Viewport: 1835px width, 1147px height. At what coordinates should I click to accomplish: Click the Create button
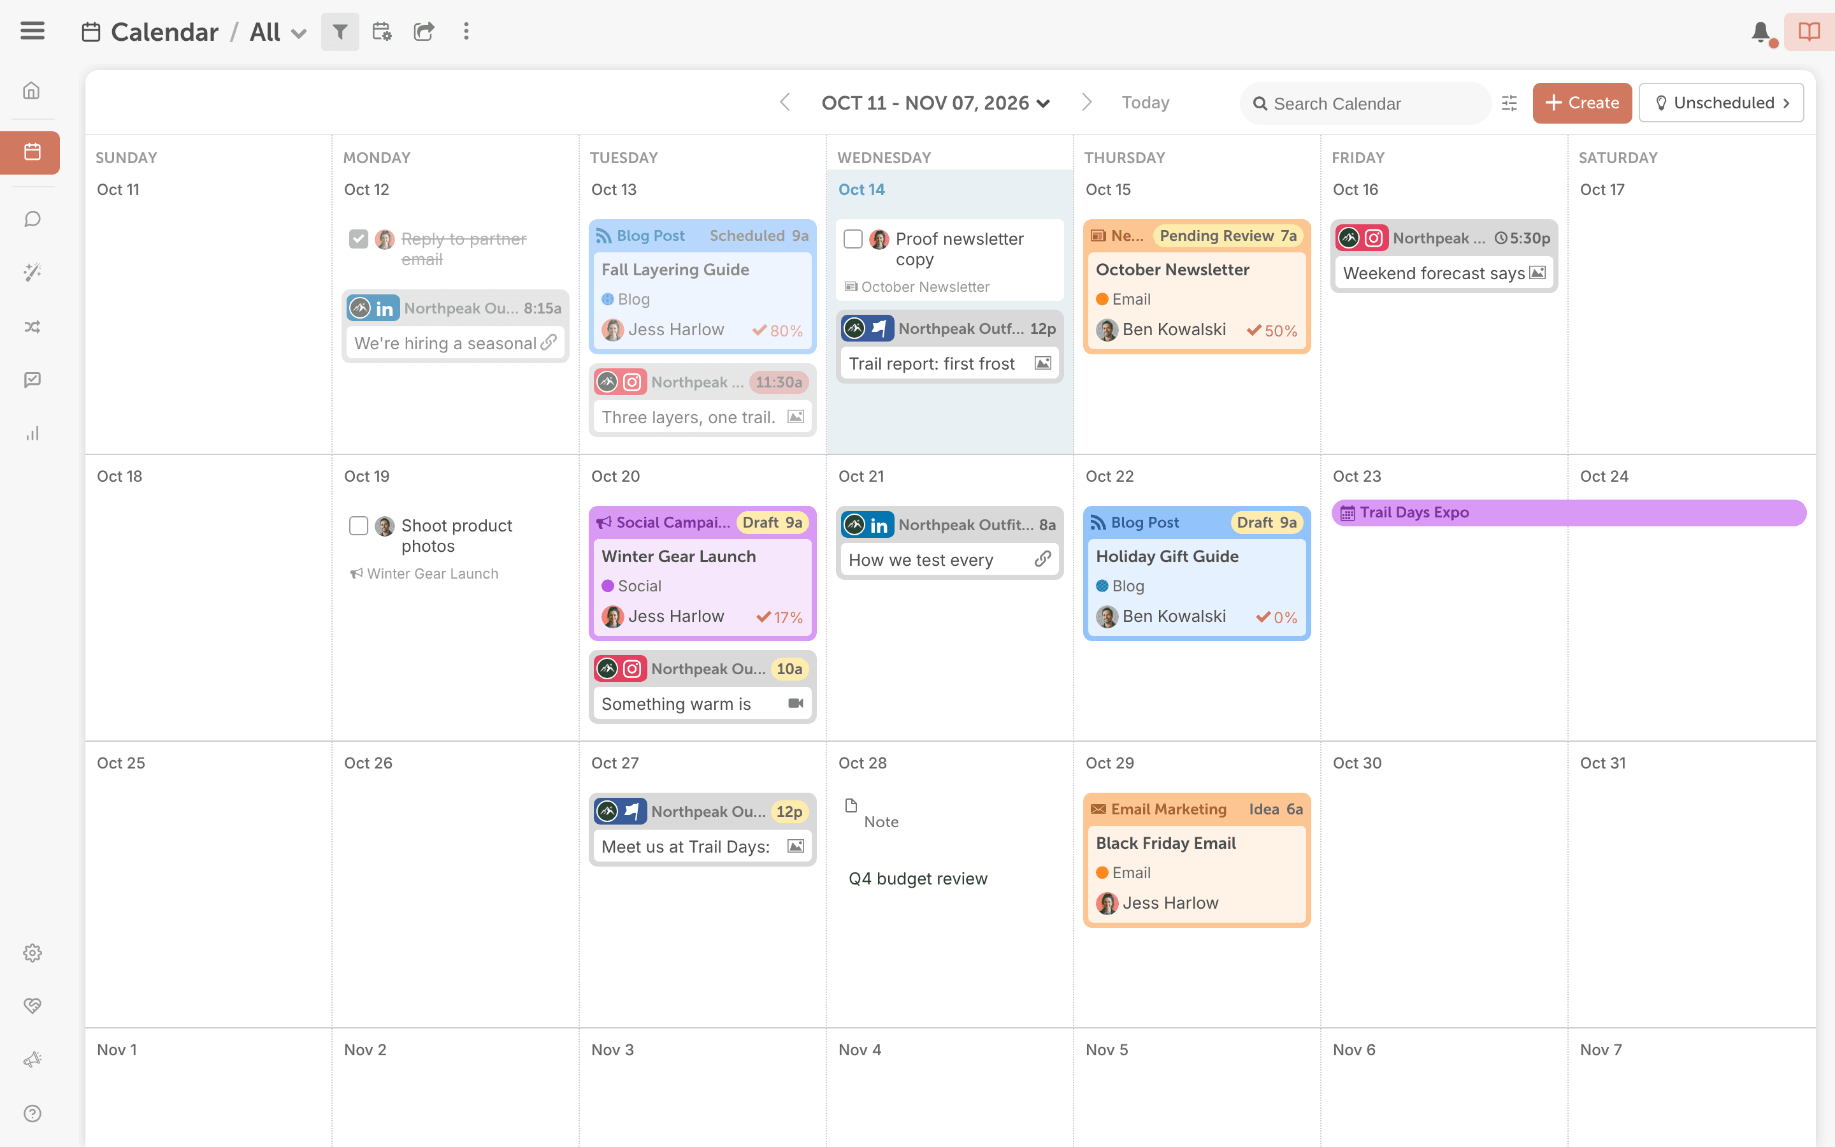(1582, 103)
